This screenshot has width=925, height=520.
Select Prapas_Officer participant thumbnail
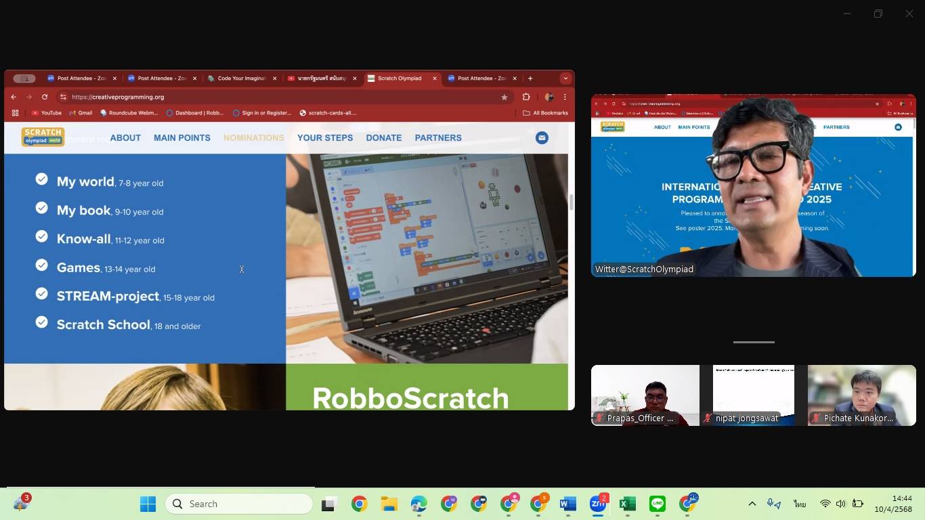[645, 395]
